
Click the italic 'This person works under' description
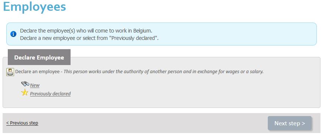coord(163,72)
